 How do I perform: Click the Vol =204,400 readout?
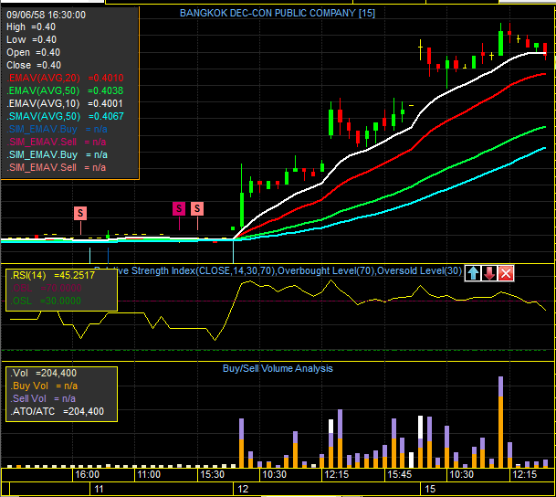(43, 373)
